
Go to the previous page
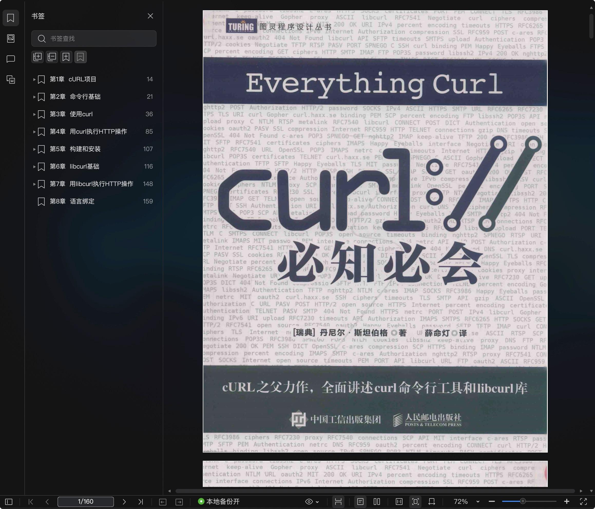47,502
